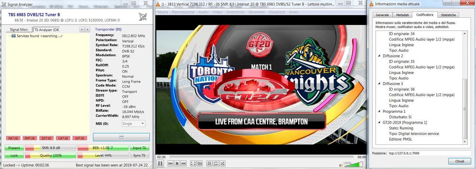Click the Present status indicator
The height and width of the screenshot is (169, 476).
pos(14,148)
